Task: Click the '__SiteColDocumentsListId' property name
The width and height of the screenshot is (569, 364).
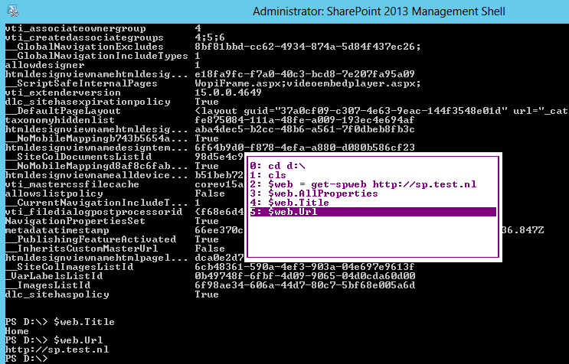Action: tap(78, 157)
